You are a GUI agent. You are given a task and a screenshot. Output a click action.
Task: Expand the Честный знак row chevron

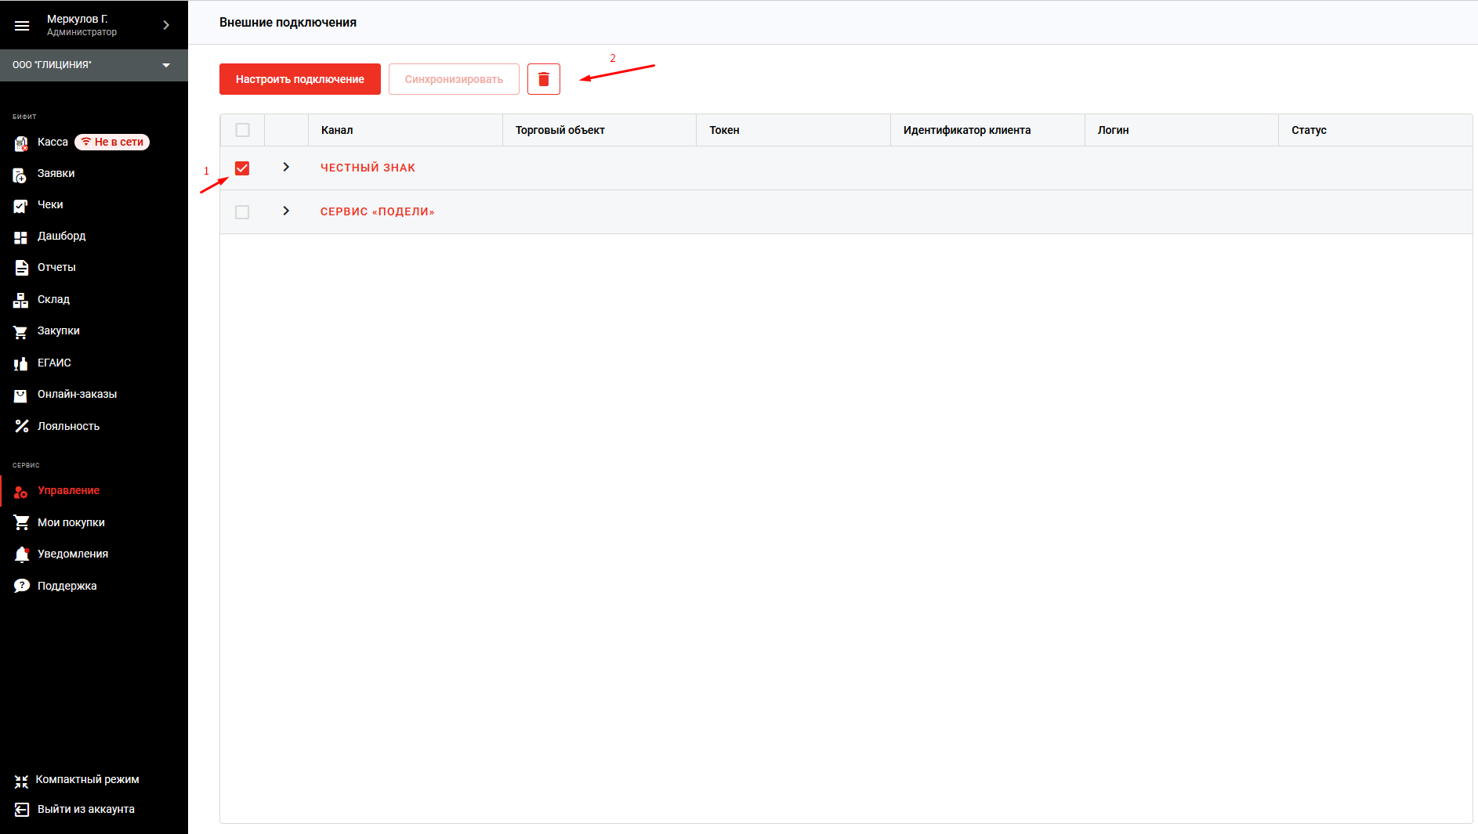tap(286, 168)
